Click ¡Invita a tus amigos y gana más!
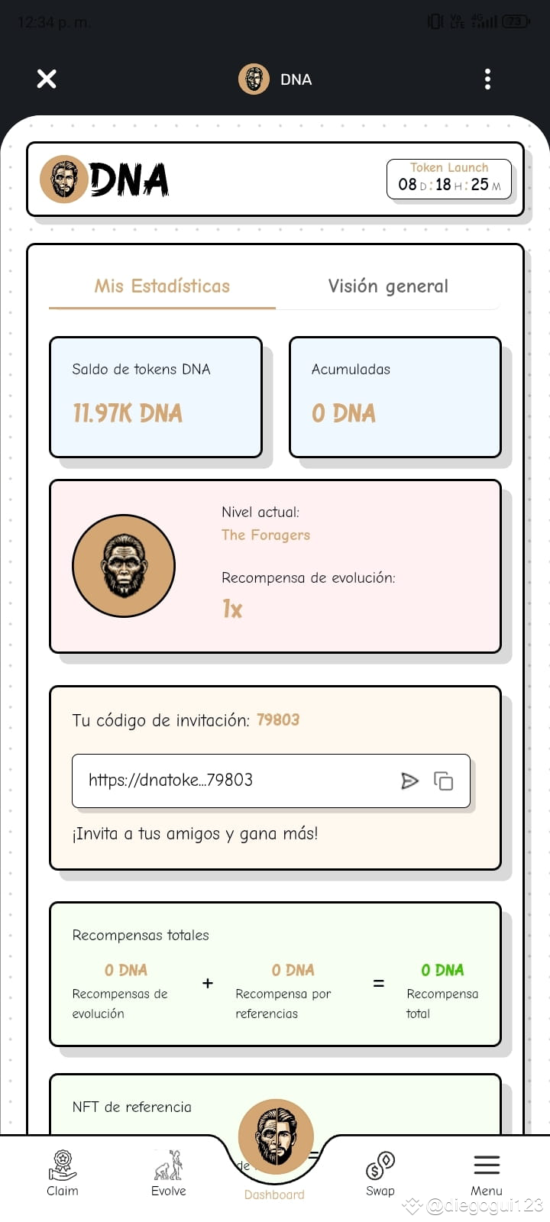 [194, 834]
